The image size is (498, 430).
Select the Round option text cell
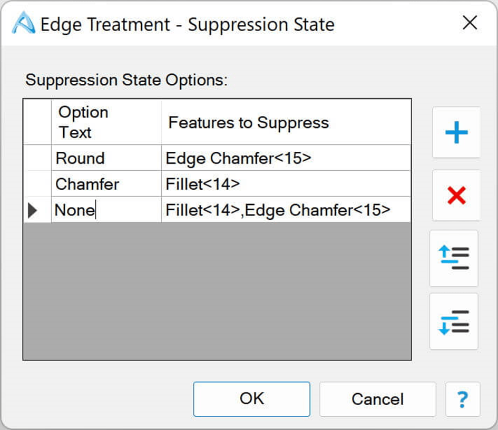(105, 158)
